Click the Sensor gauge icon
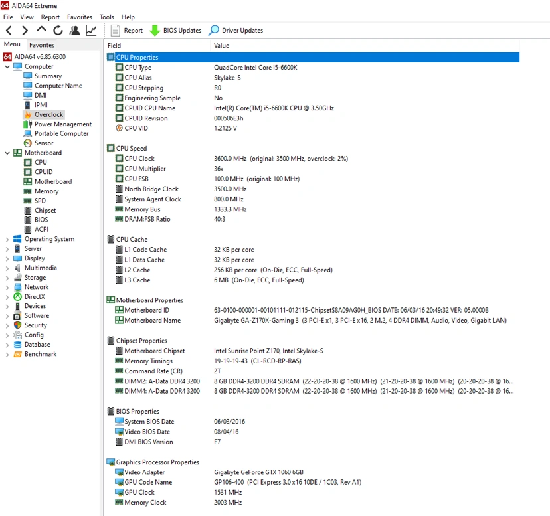 coord(28,143)
